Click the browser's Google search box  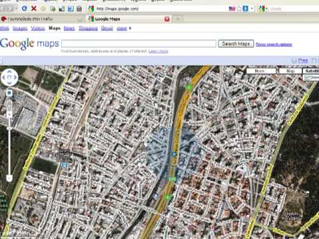coord(294,9)
